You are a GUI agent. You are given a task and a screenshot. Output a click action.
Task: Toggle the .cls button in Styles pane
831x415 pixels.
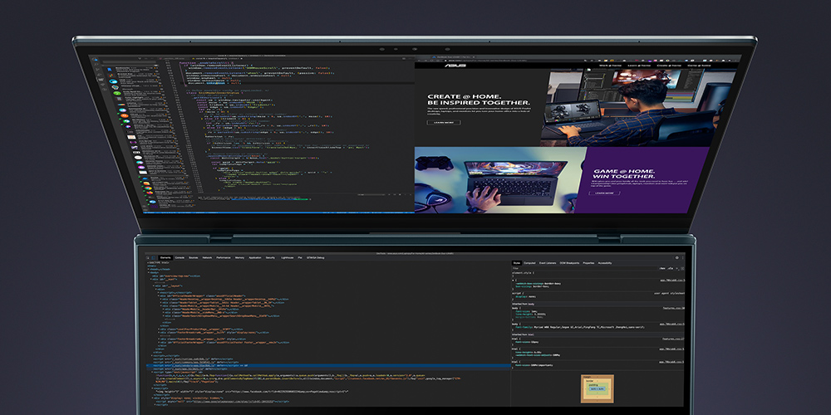pos(671,269)
